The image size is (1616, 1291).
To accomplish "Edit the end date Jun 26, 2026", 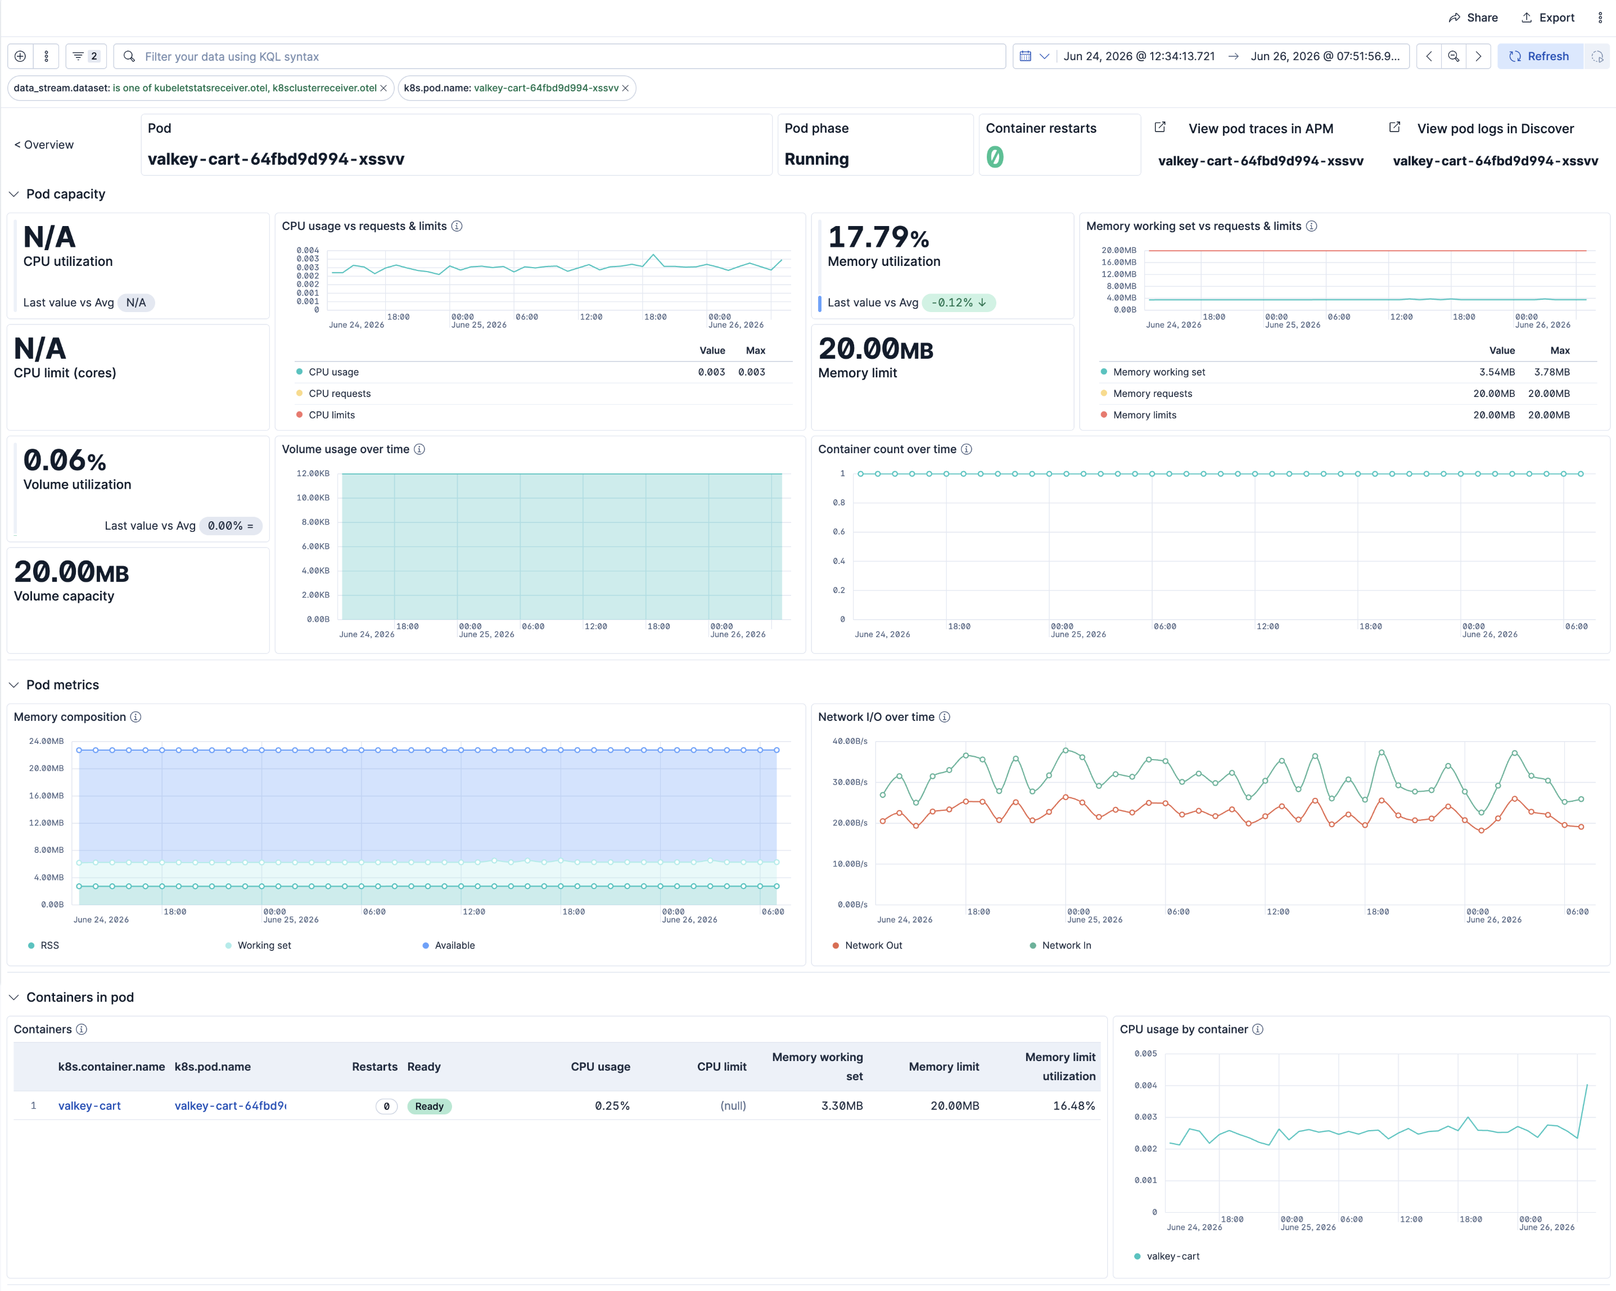I will point(1324,56).
